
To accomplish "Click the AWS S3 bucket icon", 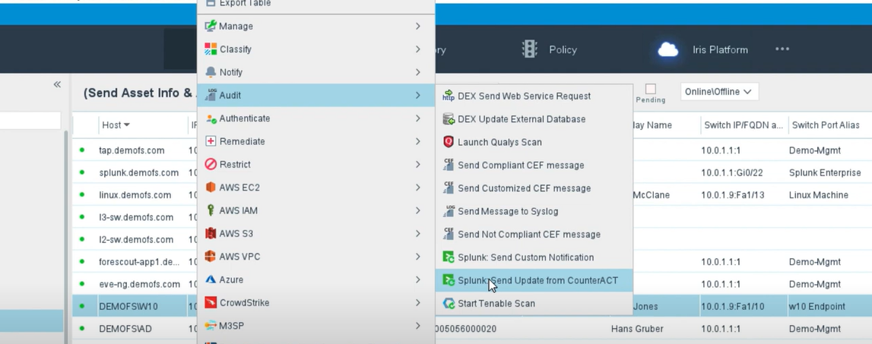I will click(211, 233).
